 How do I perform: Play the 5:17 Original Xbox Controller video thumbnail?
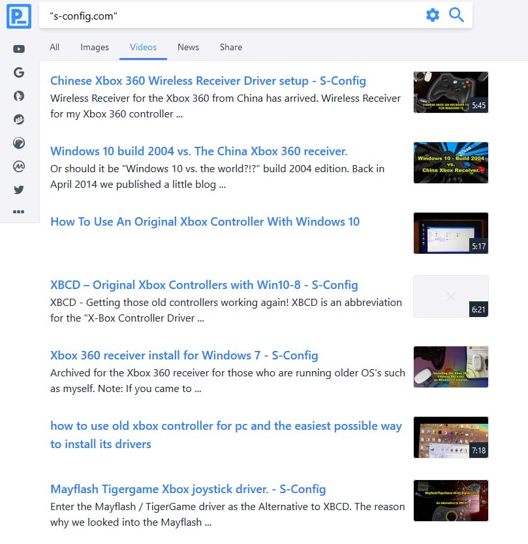450,233
